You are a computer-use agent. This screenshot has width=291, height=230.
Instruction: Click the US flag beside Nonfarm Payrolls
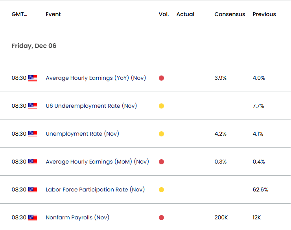point(33,218)
